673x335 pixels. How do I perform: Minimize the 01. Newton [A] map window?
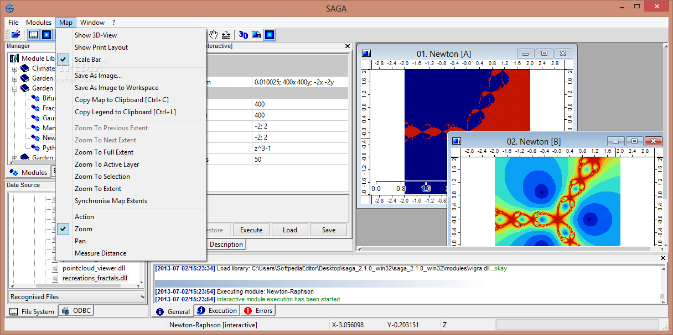526,54
